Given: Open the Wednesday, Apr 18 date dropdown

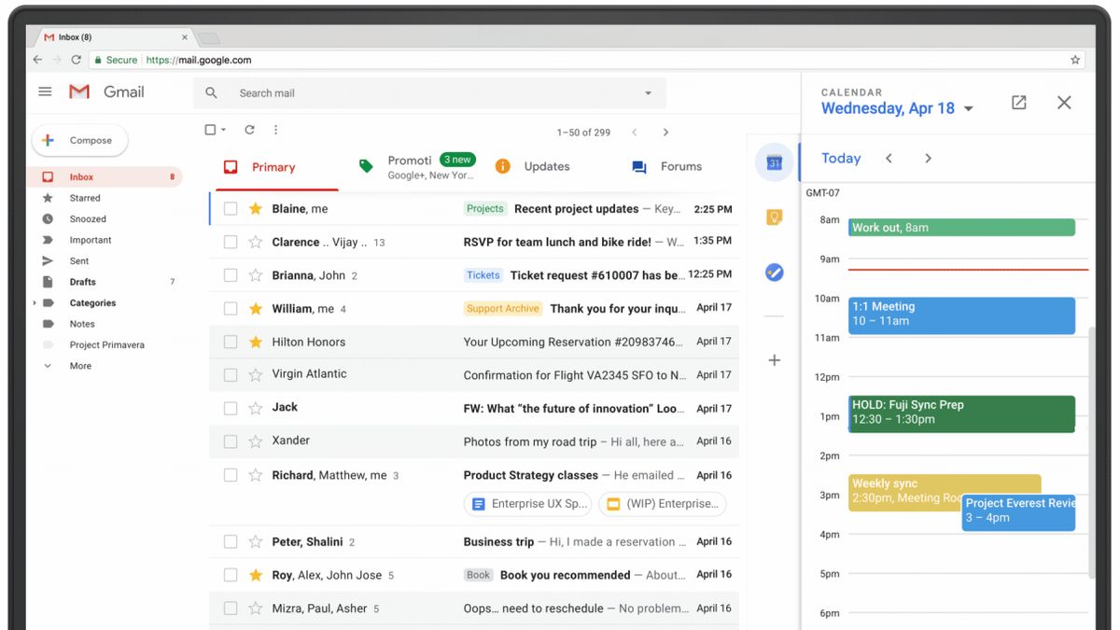Looking at the screenshot, I should coord(970,108).
